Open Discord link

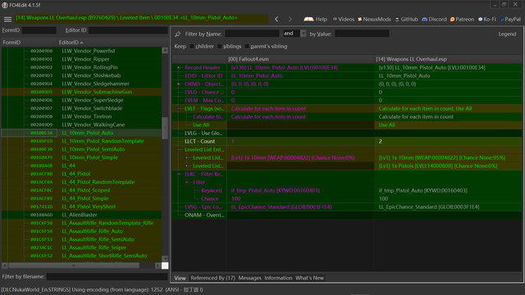(434, 20)
